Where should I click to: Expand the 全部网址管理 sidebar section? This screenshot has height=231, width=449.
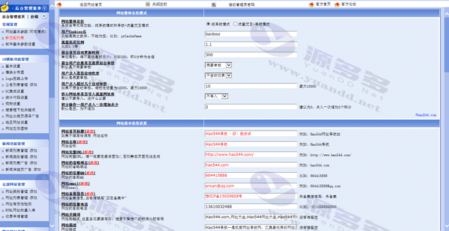coord(13,184)
